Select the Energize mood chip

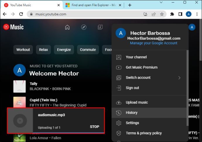point(64,50)
